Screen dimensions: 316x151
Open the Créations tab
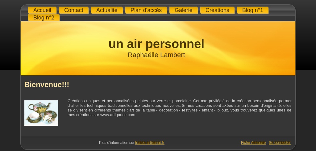pyautogui.click(x=217, y=10)
